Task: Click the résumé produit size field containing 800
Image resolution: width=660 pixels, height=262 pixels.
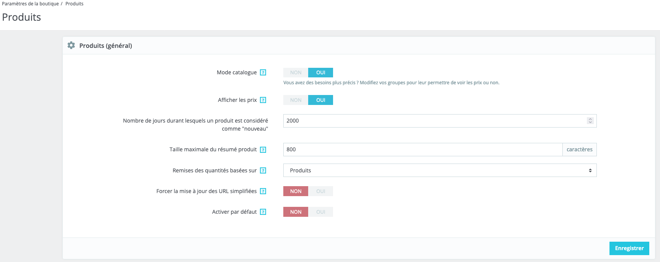Action: 421,149
